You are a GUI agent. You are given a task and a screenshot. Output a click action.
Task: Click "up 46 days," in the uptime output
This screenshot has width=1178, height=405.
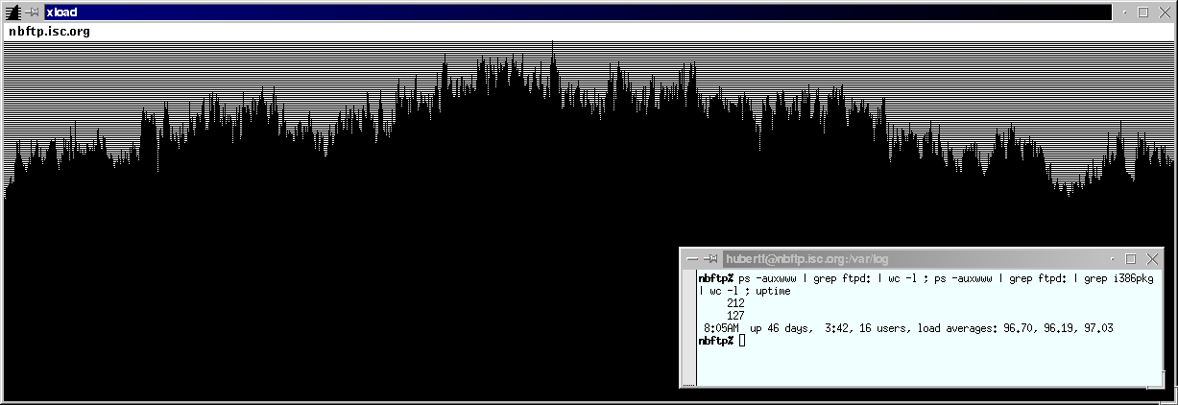coord(781,328)
